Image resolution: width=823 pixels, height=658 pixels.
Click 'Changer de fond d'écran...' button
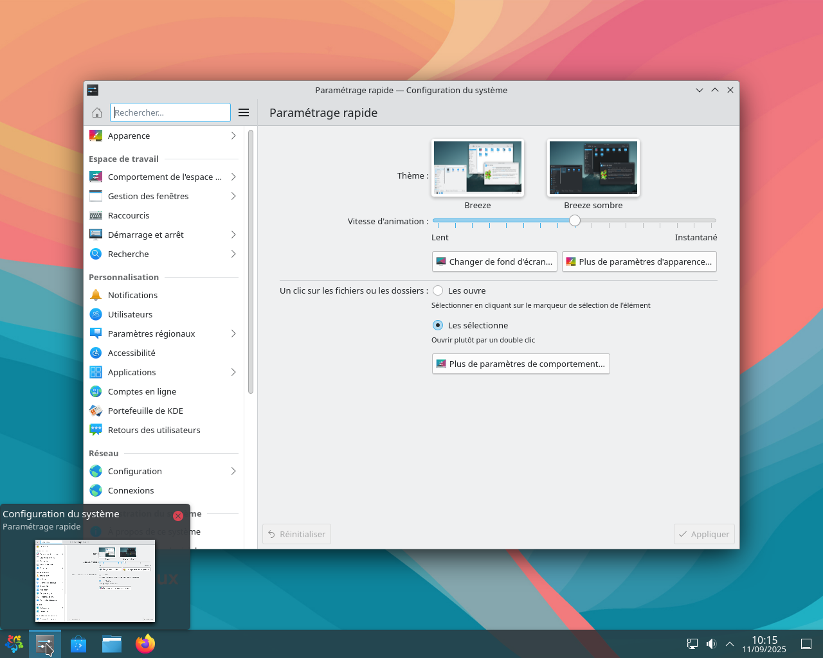click(494, 262)
